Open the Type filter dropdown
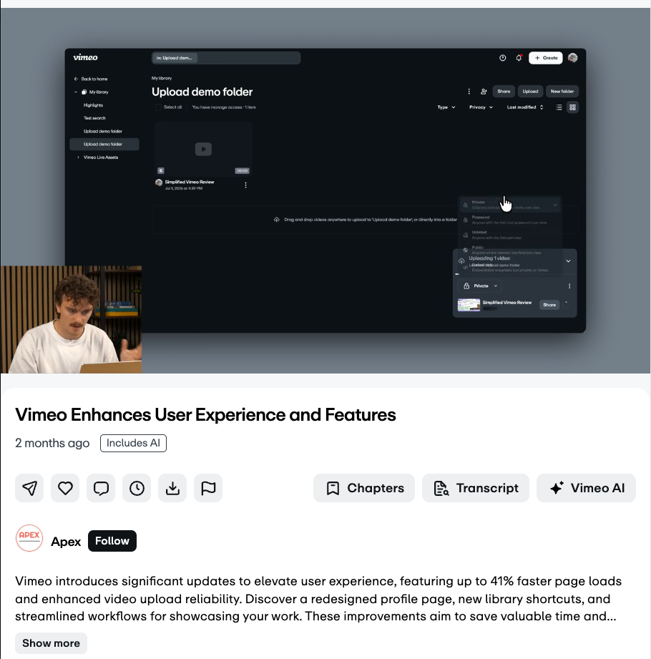 click(x=446, y=107)
